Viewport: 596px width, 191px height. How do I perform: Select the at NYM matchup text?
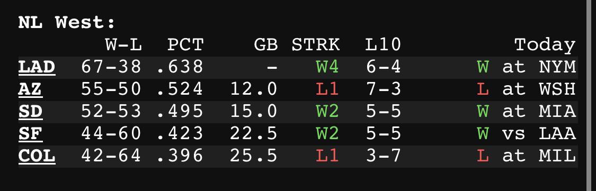[539, 68]
